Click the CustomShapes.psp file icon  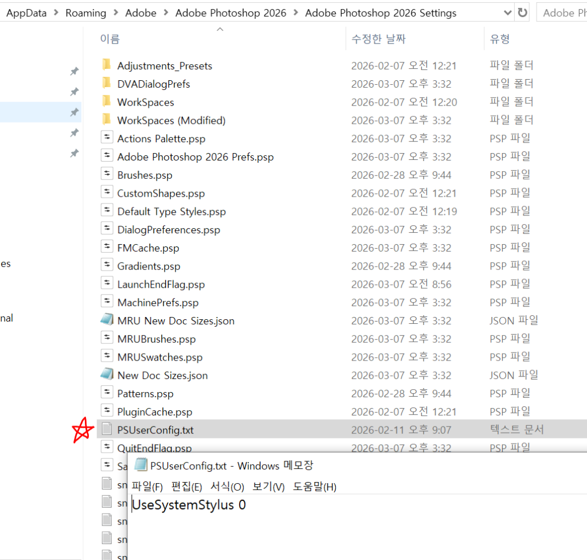point(107,193)
